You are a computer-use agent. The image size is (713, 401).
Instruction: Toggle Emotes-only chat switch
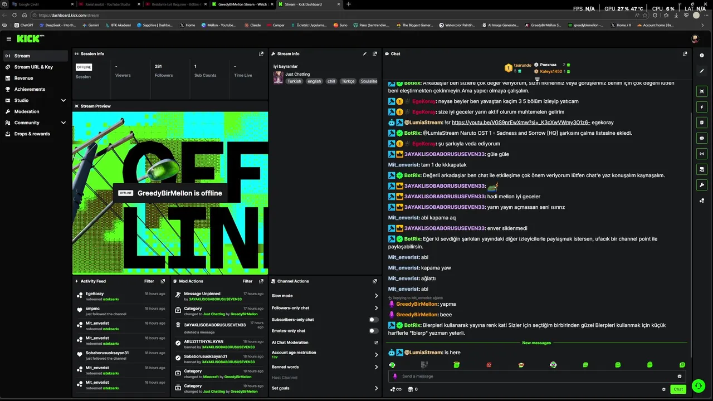coord(374,331)
